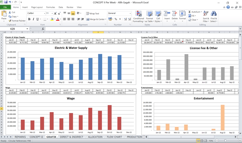Open Sort & Filter
This screenshot has height=143, width=242.
coord(206,16)
